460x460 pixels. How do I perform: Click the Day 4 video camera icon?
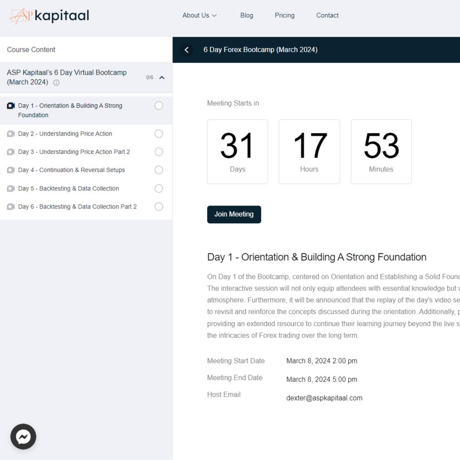pyautogui.click(x=11, y=170)
